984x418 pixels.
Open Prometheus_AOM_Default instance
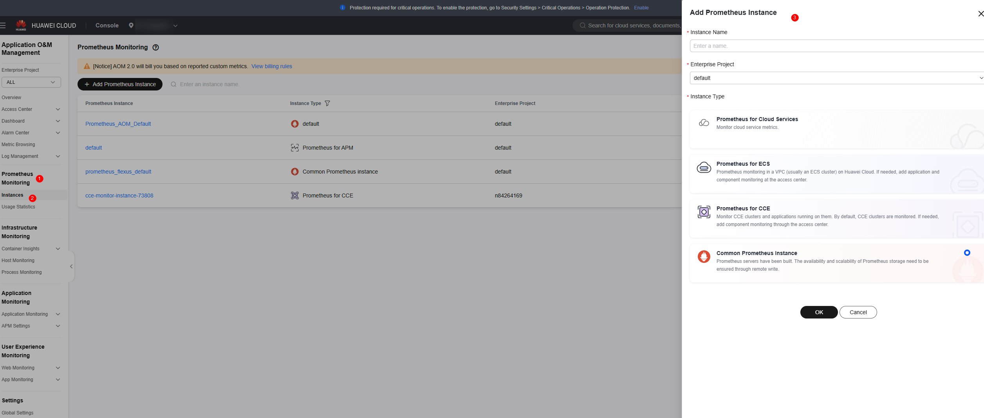pos(118,124)
